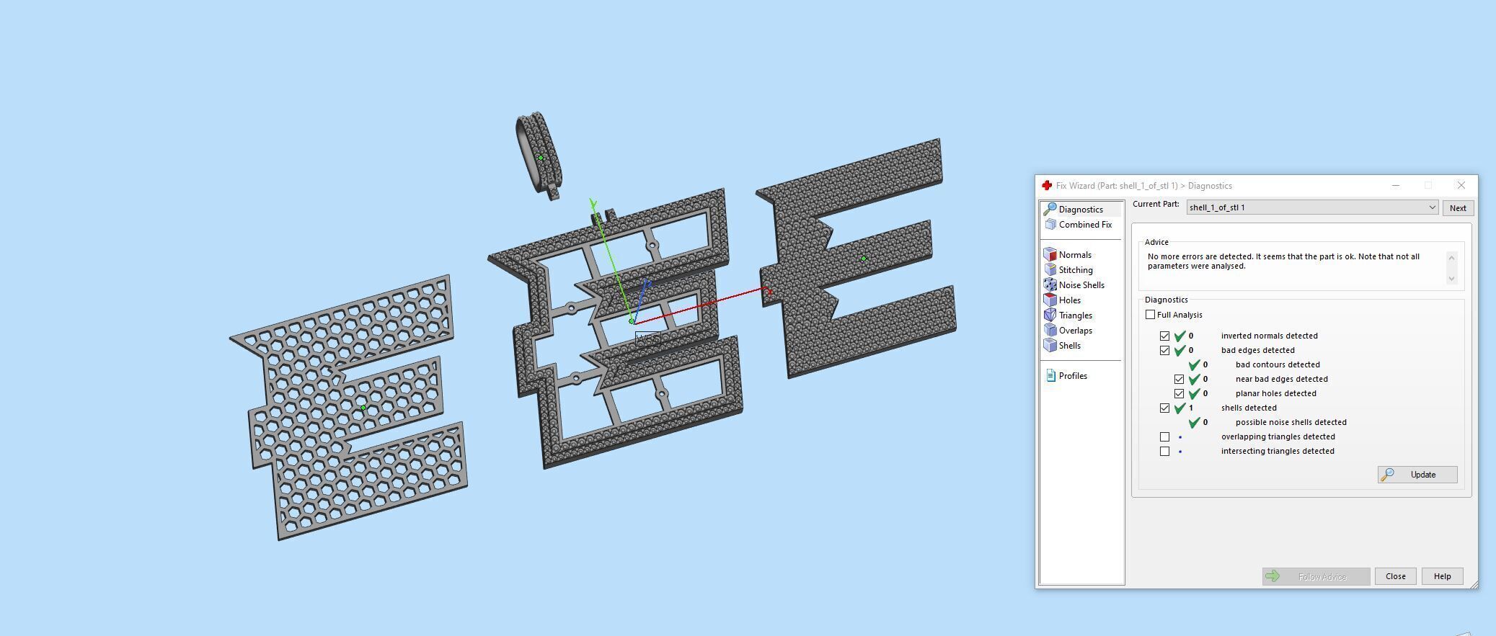Image resolution: width=1496 pixels, height=636 pixels.
Task: Toggle near bad edges detected checkbox
Action: tap(1179, 379)
